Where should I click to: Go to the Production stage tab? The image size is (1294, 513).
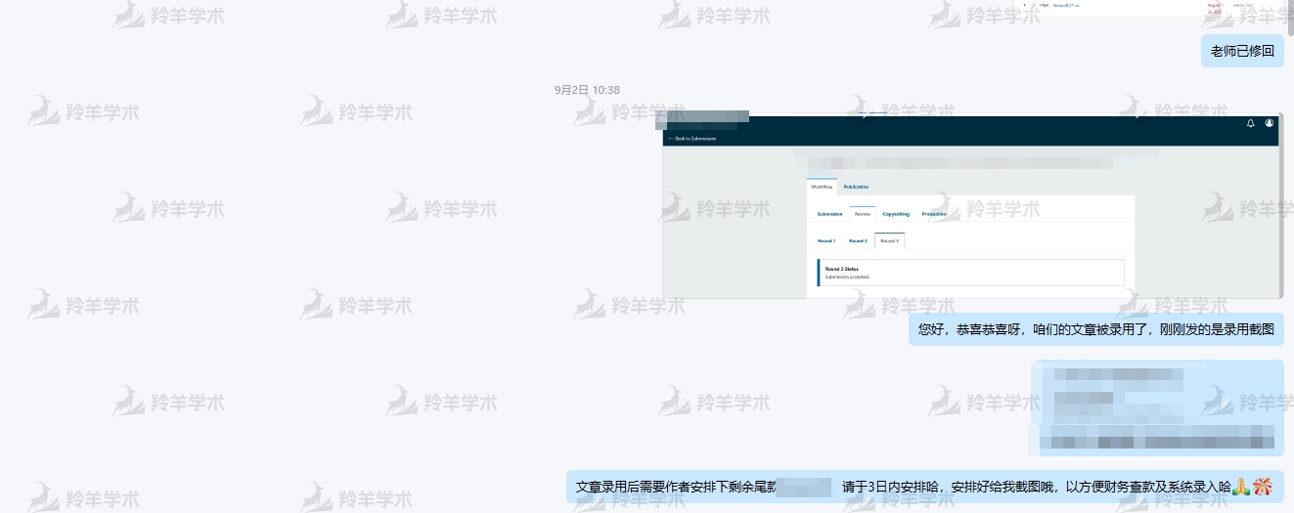pyautogui.click(x=934, y=214)
